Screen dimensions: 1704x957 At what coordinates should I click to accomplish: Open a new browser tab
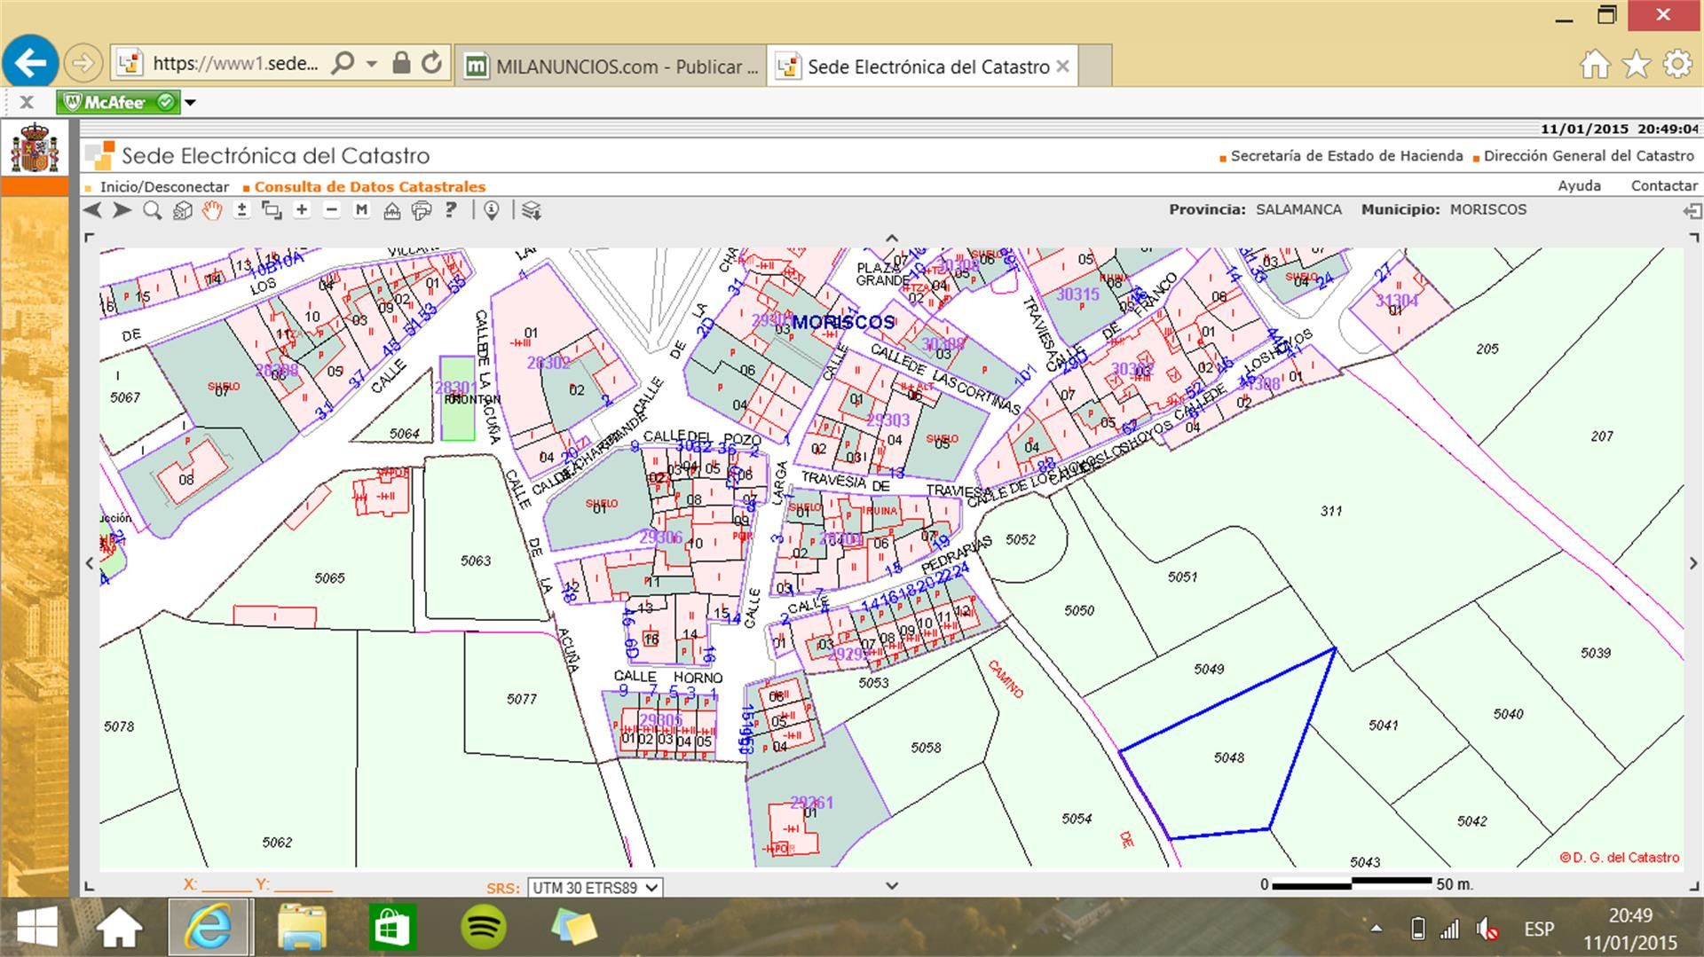(x=1095, y=67)
